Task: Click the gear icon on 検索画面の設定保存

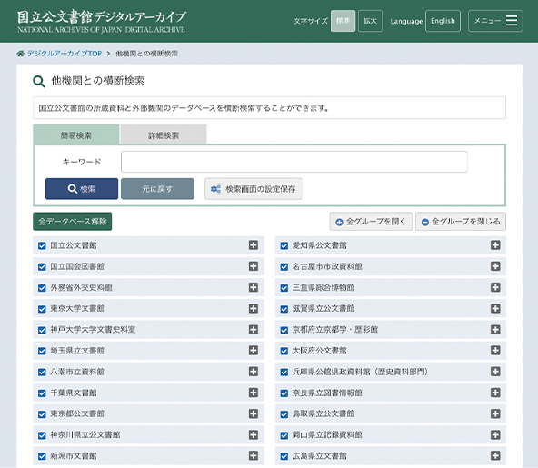Action: pyautogui.click(x=215, y=189)
